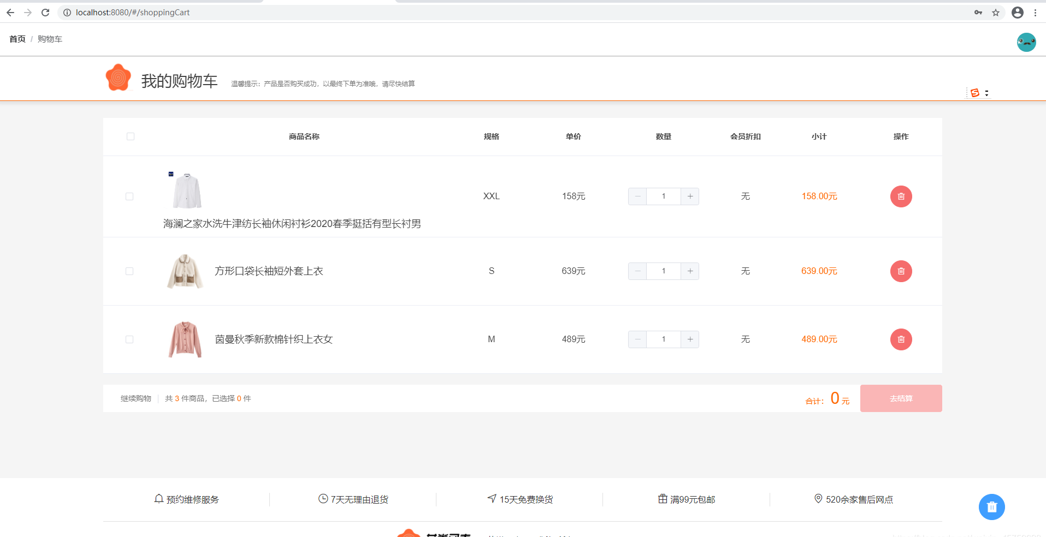Viewport: 1046px width, 537px height.
Task: Click the 方形口袋长袖短外套上衣 product name
Action: (x=269, y=271)
